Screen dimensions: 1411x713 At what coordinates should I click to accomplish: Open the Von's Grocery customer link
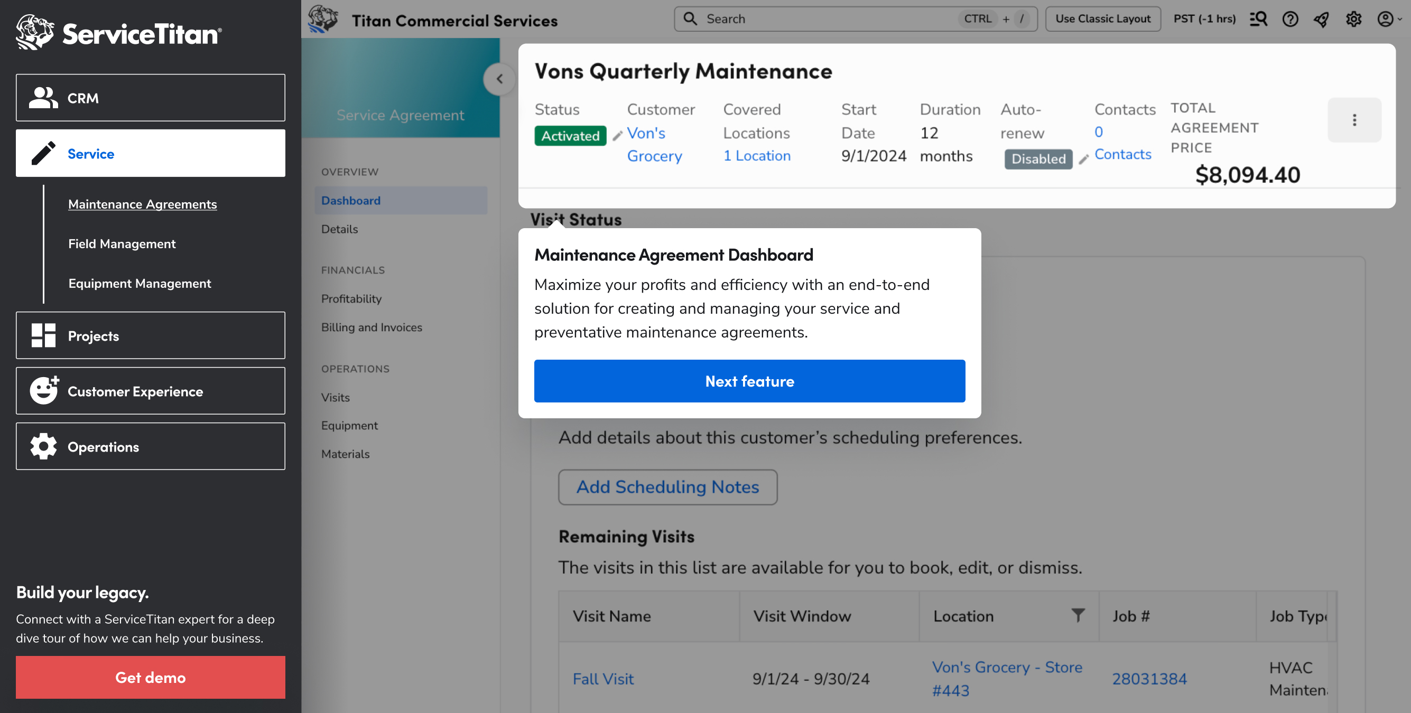click(654, 145)
